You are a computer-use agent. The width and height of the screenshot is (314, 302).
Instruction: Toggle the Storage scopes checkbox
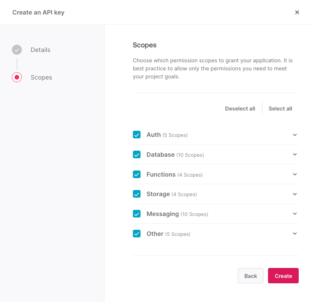[137, 194]
